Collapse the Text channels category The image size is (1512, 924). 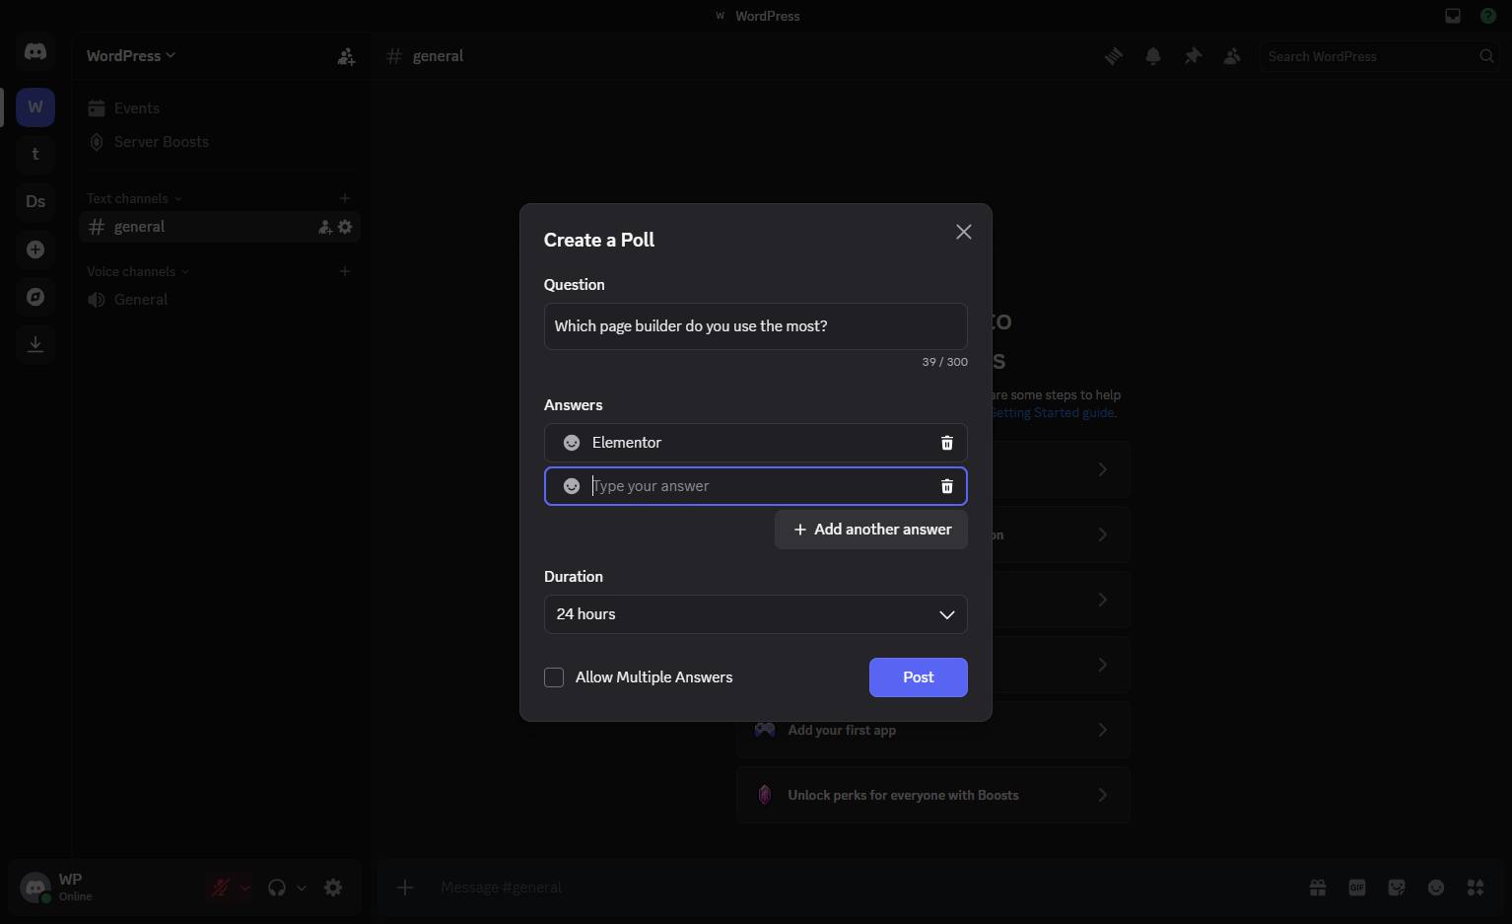(134, 198)
